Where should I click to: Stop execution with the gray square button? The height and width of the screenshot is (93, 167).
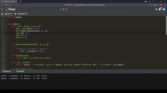tap(67, 9)
